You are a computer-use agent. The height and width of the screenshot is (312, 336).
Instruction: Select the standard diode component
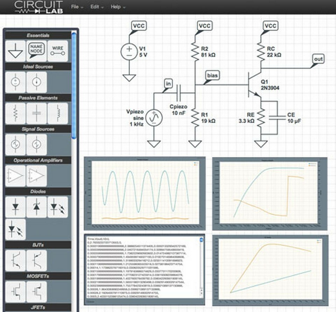click(15, 207)
